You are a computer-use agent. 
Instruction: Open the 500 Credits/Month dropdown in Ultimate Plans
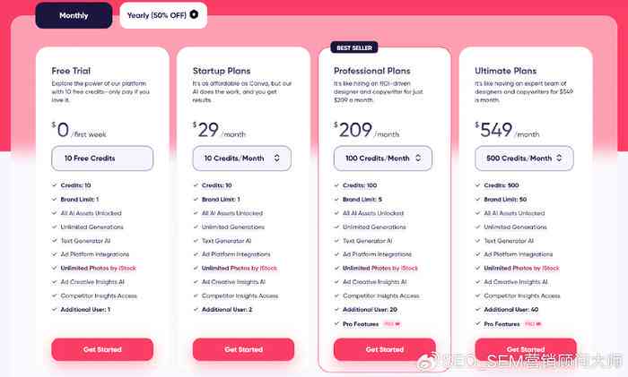(x=524, y=159)
